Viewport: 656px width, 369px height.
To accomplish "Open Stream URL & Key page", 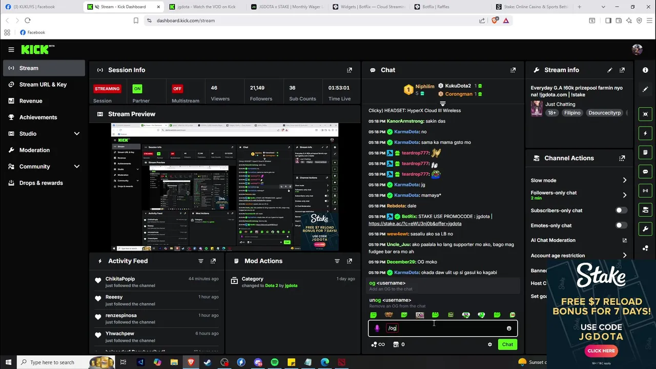I will [44, 85].
